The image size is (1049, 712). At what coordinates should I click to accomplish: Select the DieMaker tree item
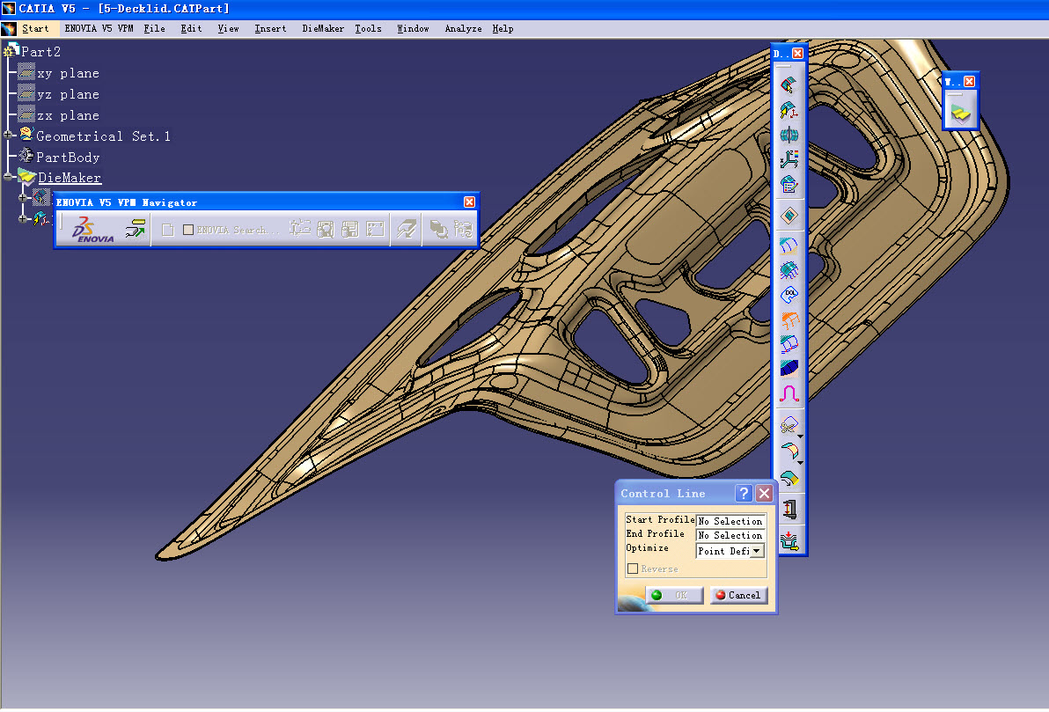(70, 177)
